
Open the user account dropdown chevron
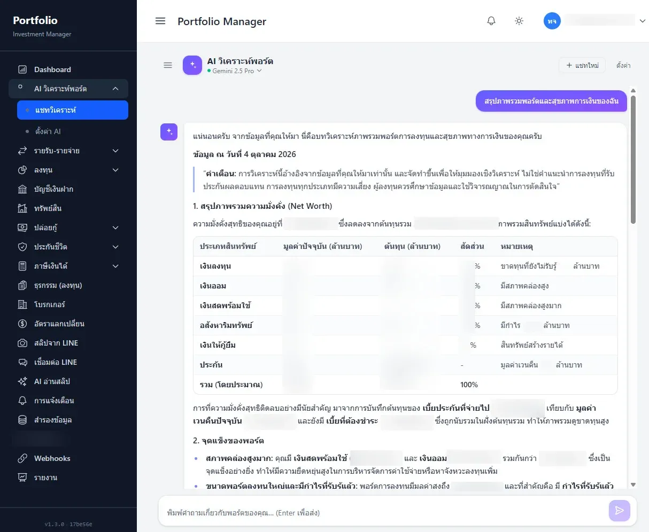point(643,21)
